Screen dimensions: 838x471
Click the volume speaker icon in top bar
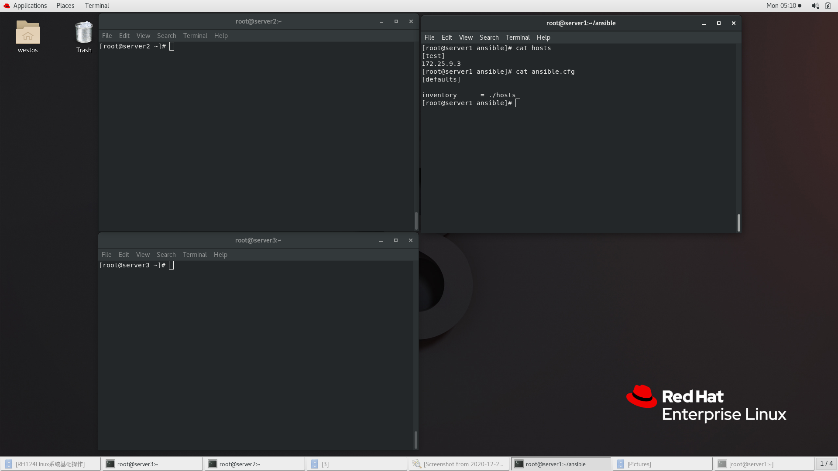815,6
